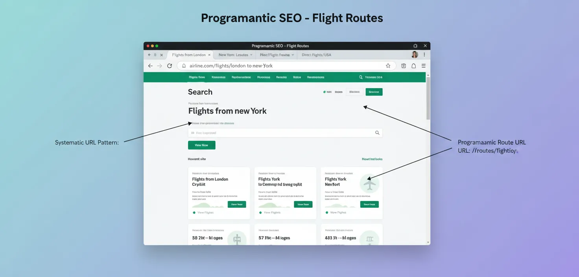Open the browser profile avatar icon
This screenshot has width=579, height=277.
click(x=415, y=54)
